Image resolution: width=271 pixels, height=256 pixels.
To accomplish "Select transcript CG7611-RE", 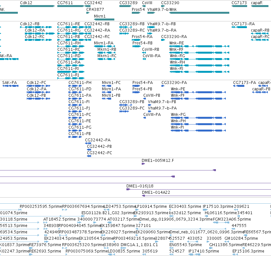I will point(69,24).
